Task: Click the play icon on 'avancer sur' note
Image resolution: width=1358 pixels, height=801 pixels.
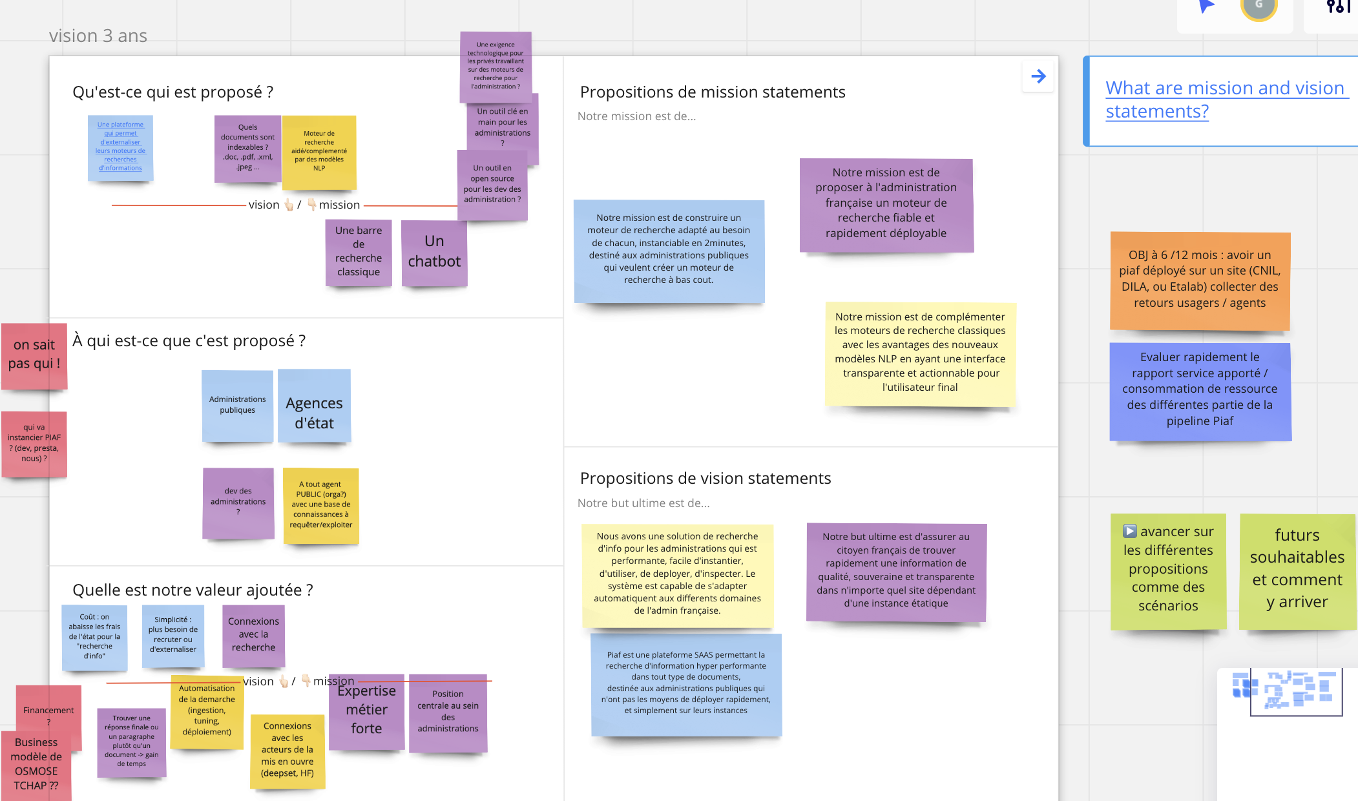Action: tap(1129, 531)
